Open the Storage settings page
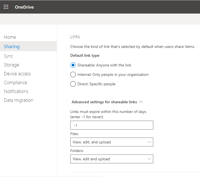This screenshot has height=178, width=200. point(11,65)
